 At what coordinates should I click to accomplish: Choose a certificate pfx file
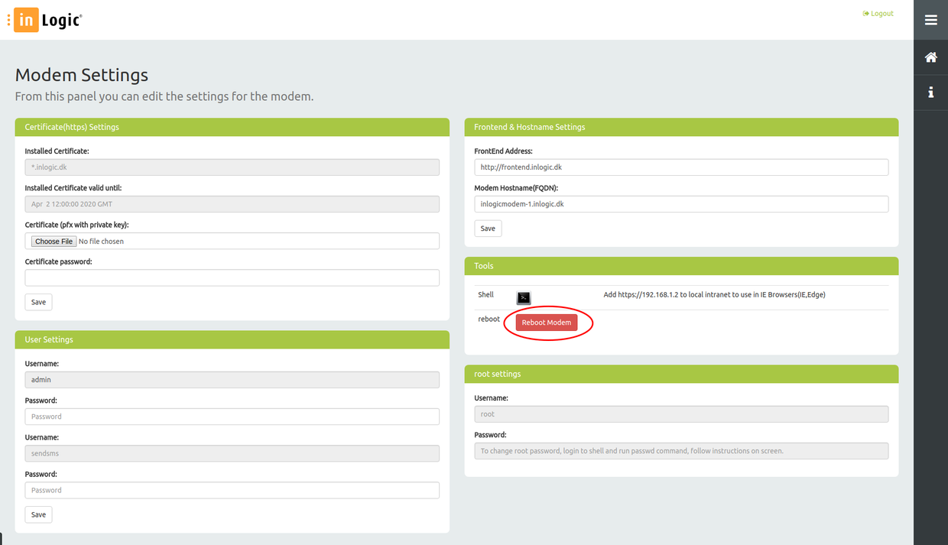pyautogui.click(x=54, y=242)
